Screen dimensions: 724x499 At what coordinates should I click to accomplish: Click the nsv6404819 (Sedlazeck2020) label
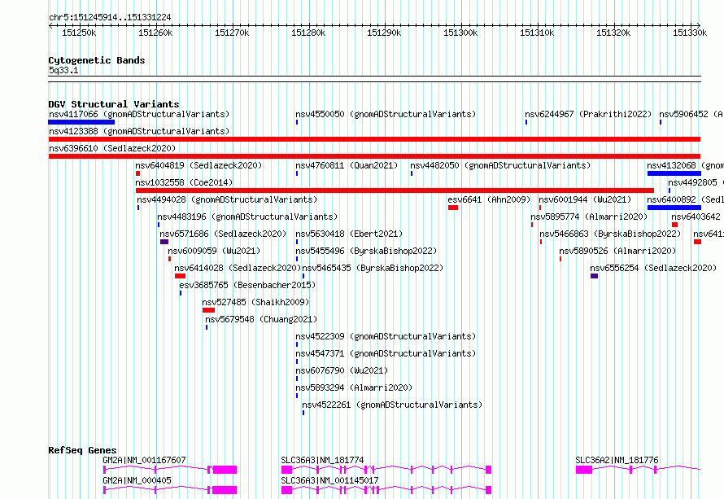click(198, 165)
